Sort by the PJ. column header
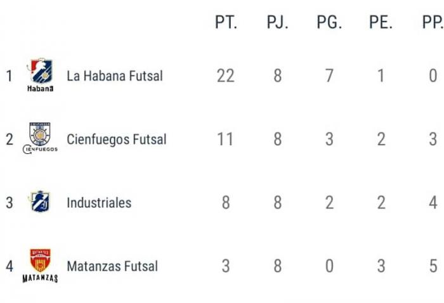444x303 pixels. (x=277, y=23)
